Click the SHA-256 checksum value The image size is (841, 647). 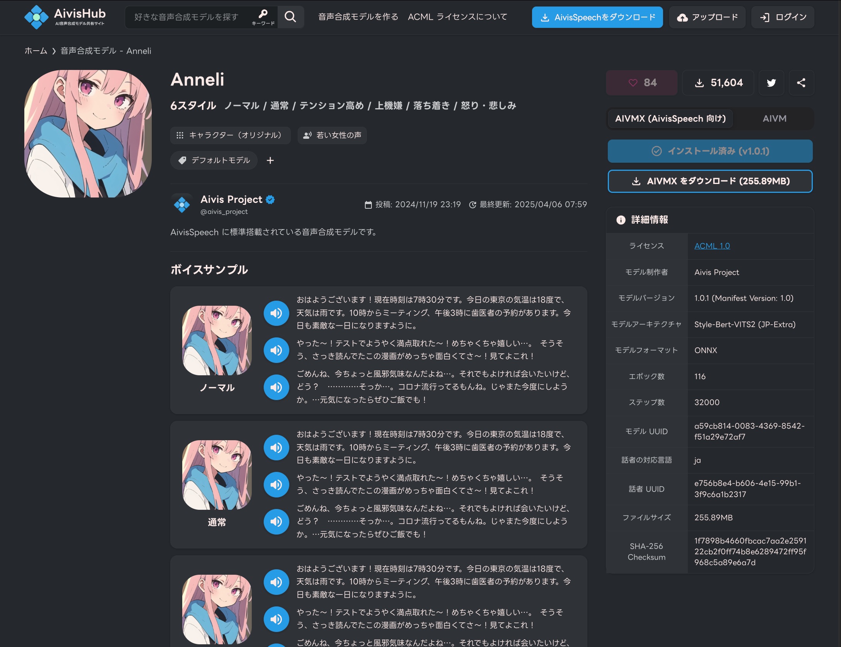tap(750, 552)
